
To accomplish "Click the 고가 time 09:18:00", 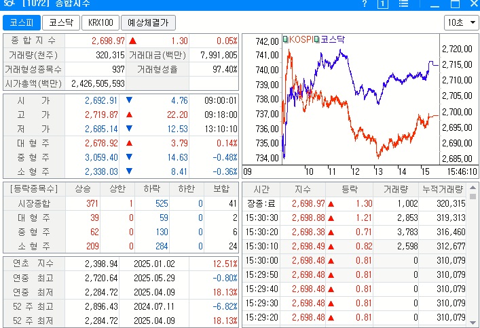I will pos(221,115).
